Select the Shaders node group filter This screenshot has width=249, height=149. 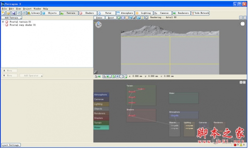click(x=101, y=118)
